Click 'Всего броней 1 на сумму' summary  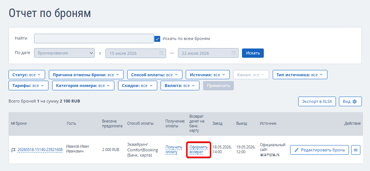44,101
